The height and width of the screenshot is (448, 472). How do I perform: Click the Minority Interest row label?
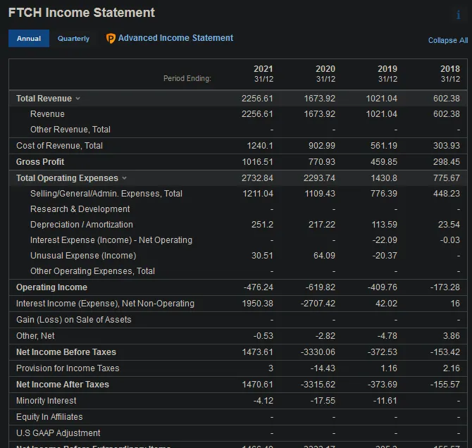[46, 401]
